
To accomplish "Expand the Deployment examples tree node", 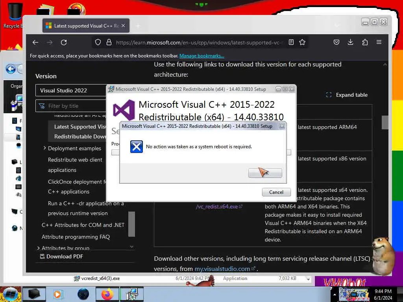I will [x=44, y=148].
